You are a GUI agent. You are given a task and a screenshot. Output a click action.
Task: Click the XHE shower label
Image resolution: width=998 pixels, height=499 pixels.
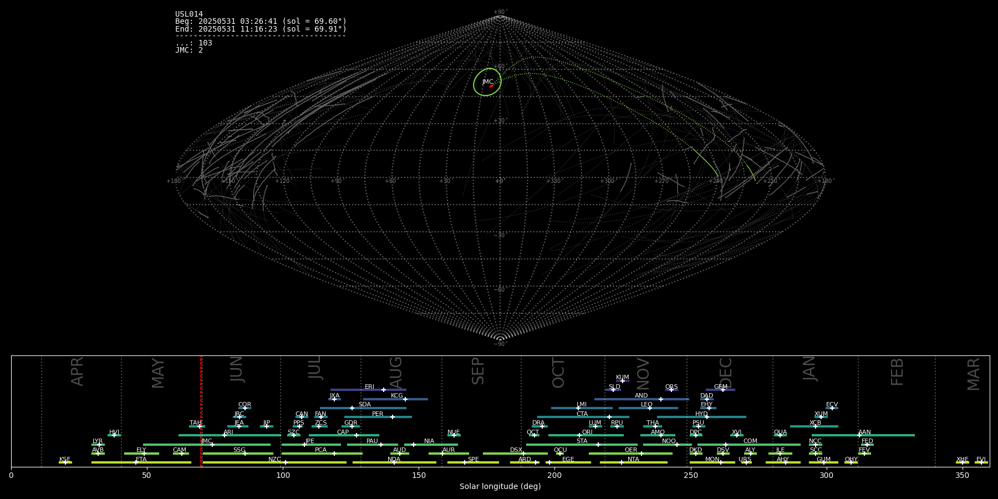(962, 460)
